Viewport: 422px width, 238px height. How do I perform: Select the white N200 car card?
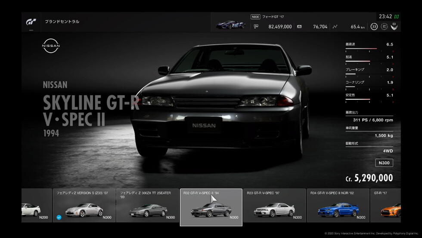tap(37, 205)
